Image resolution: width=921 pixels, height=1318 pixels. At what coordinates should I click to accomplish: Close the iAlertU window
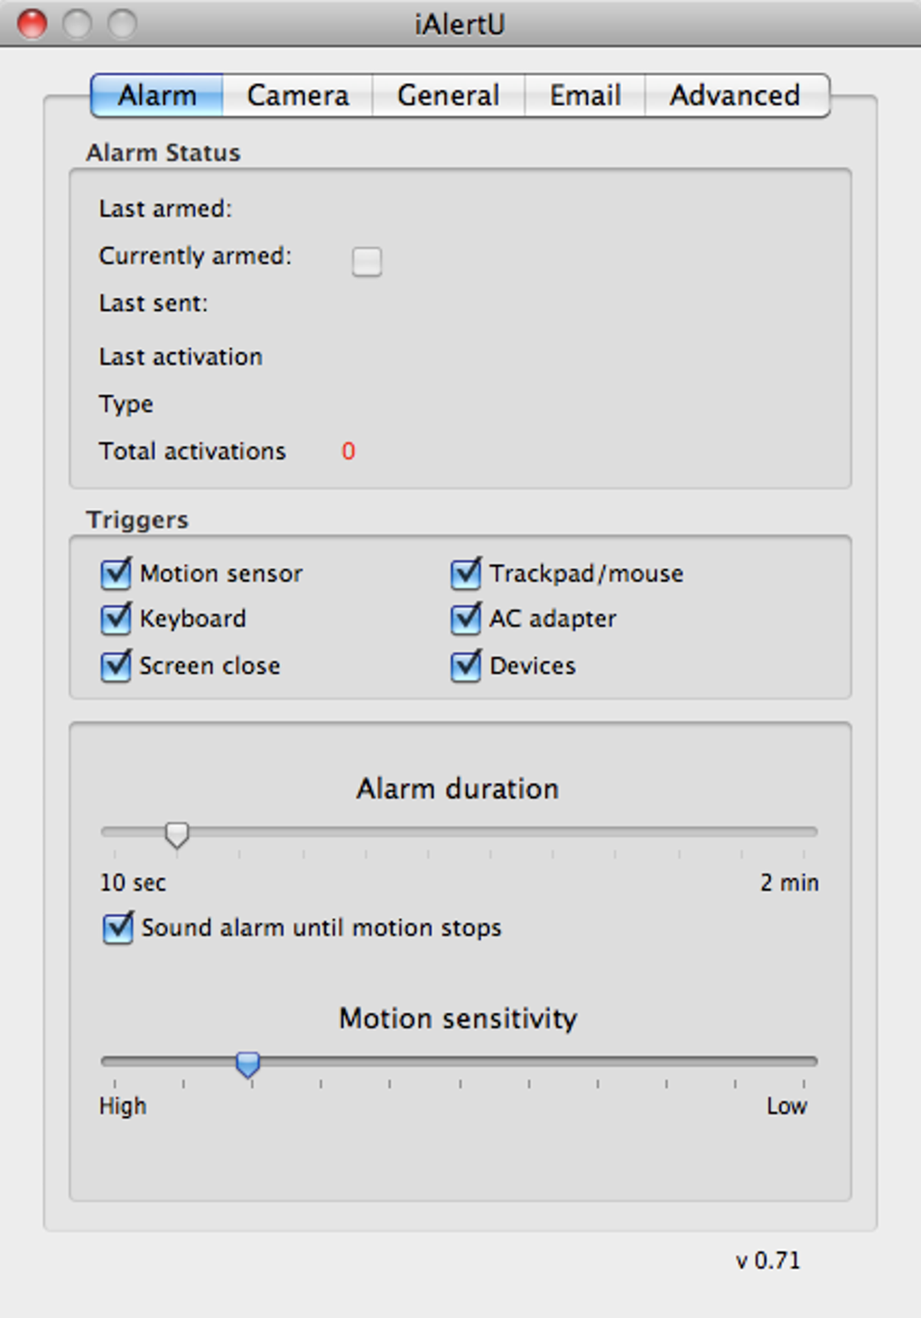pos(33,23)
